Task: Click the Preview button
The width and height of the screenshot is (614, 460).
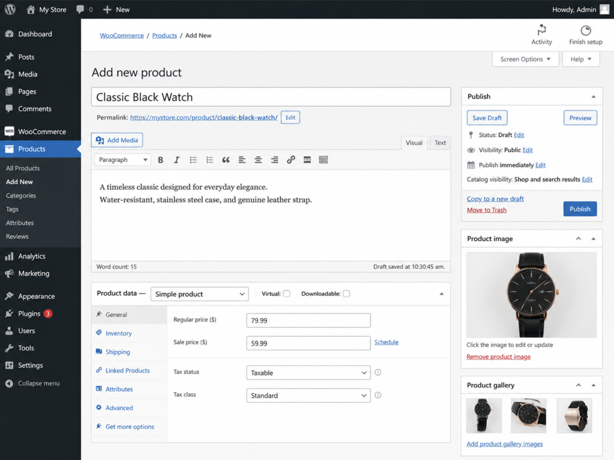Action: 580,118
